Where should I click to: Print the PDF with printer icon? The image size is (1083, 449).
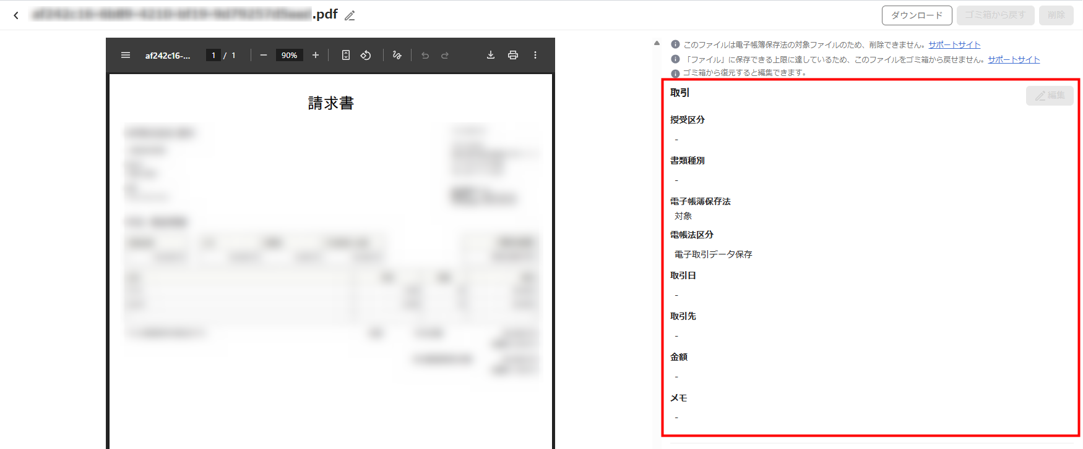(x=513, y=55)
